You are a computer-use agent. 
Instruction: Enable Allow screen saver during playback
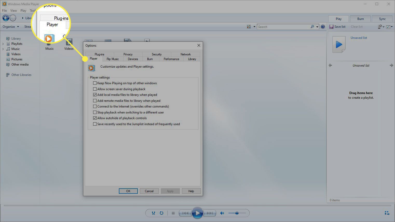pyautogui.click(x=95, y=89)
